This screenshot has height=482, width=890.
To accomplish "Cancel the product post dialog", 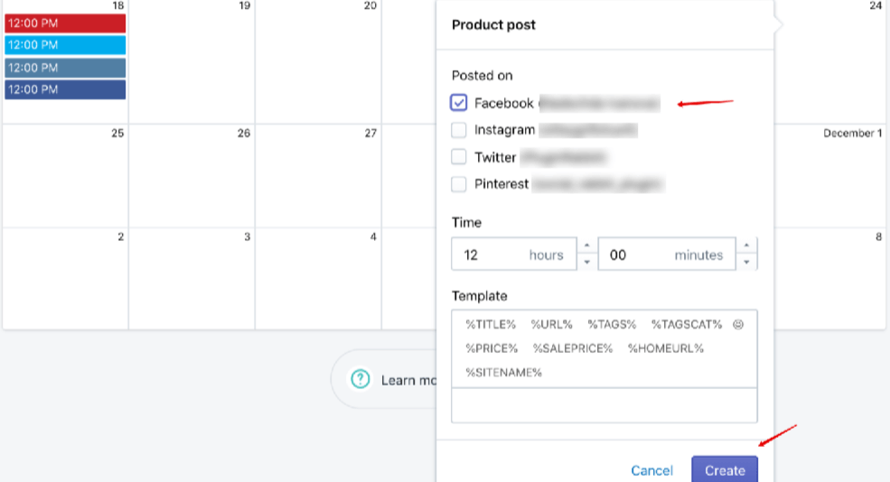I will point(651,470).
